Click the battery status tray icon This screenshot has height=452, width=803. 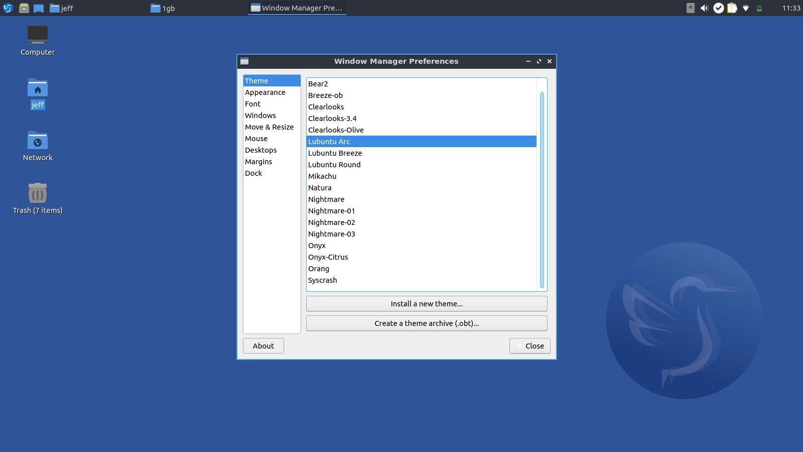(759, 8)
